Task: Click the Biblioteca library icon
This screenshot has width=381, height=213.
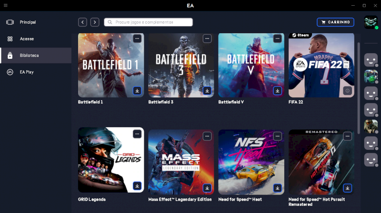Action: pyautogui.click(x=10, y=56)
